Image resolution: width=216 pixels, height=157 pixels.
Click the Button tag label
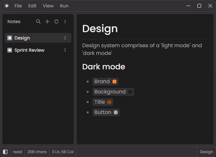[x=103, y=112]
